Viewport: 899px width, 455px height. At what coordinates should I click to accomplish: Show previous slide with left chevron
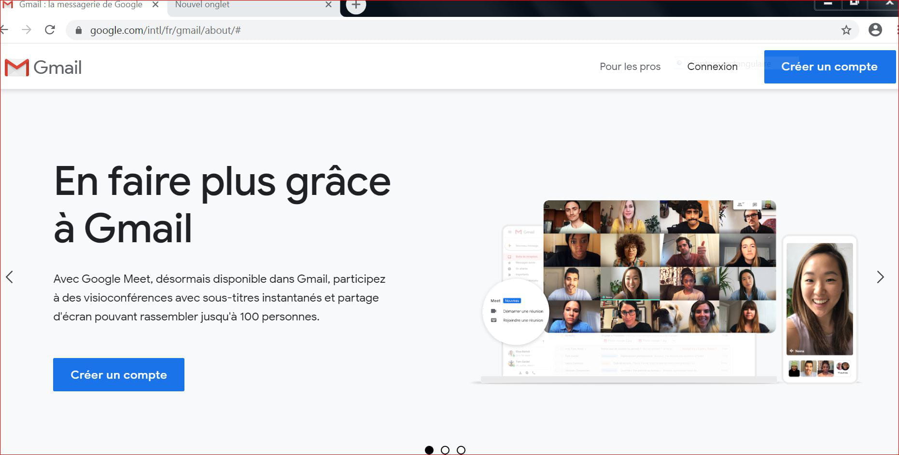[10, 277]
